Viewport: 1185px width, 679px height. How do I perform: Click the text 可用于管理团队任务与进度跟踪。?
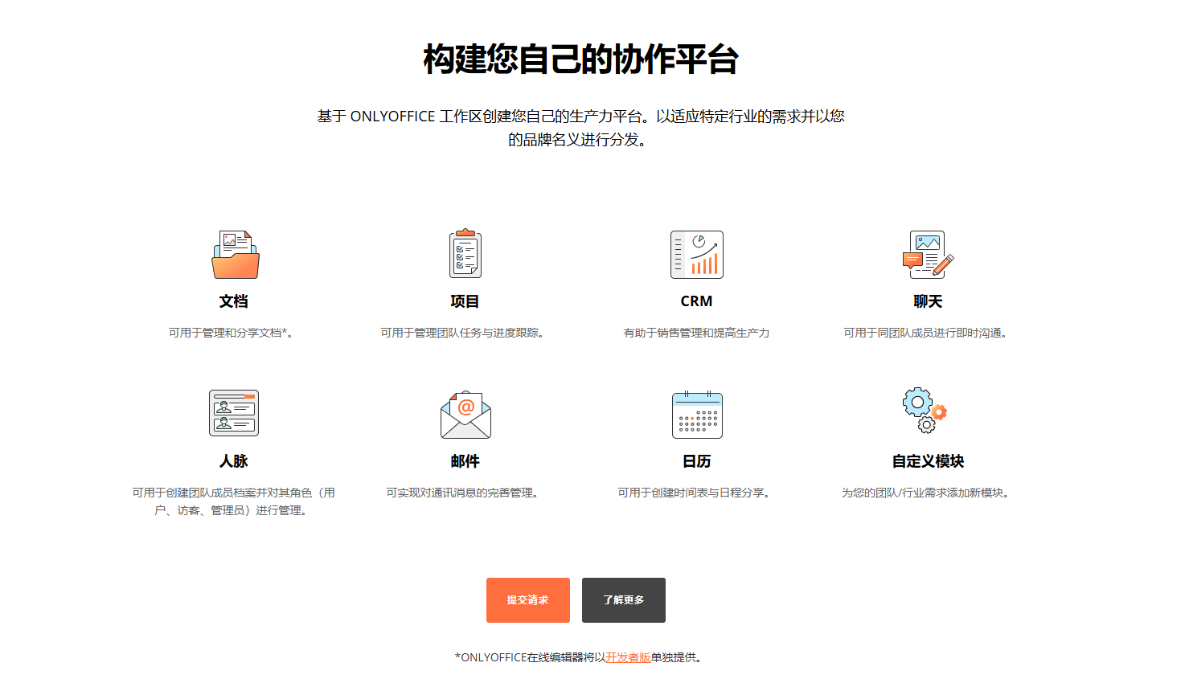click(465, 333)
